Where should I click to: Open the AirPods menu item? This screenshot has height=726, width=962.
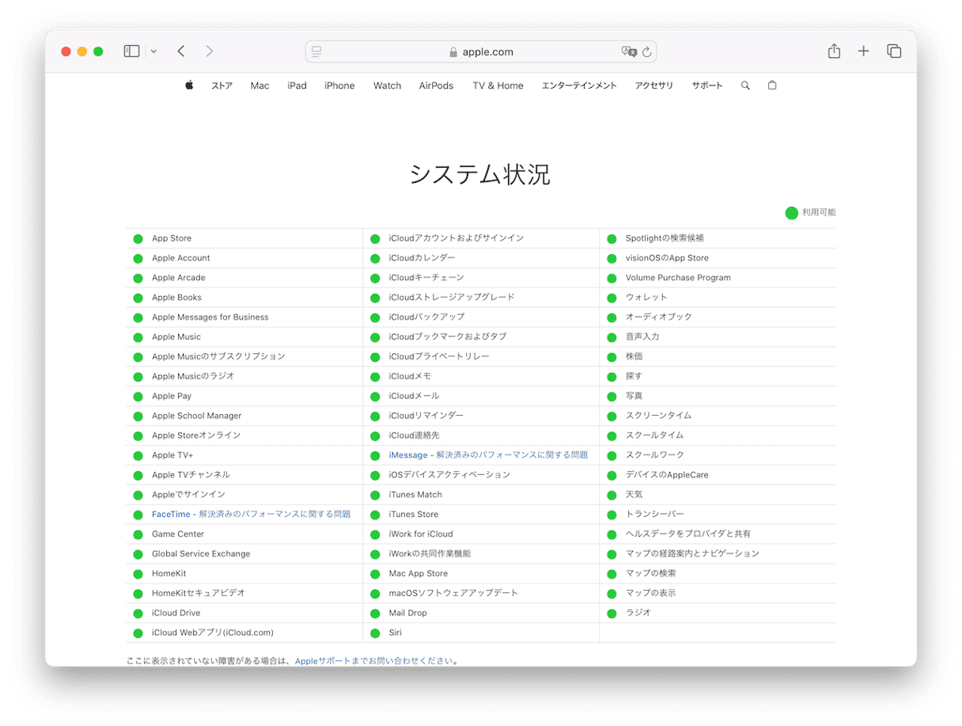[436, 86]
